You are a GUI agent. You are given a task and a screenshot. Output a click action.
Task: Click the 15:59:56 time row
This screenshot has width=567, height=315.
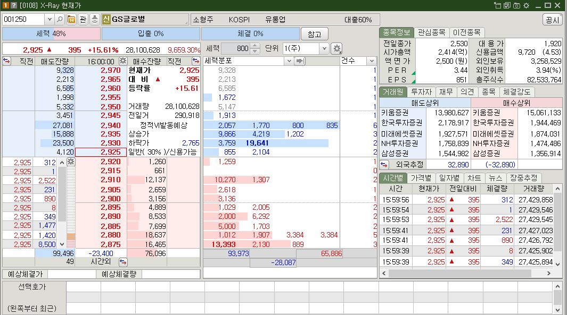tap(466, 200)
